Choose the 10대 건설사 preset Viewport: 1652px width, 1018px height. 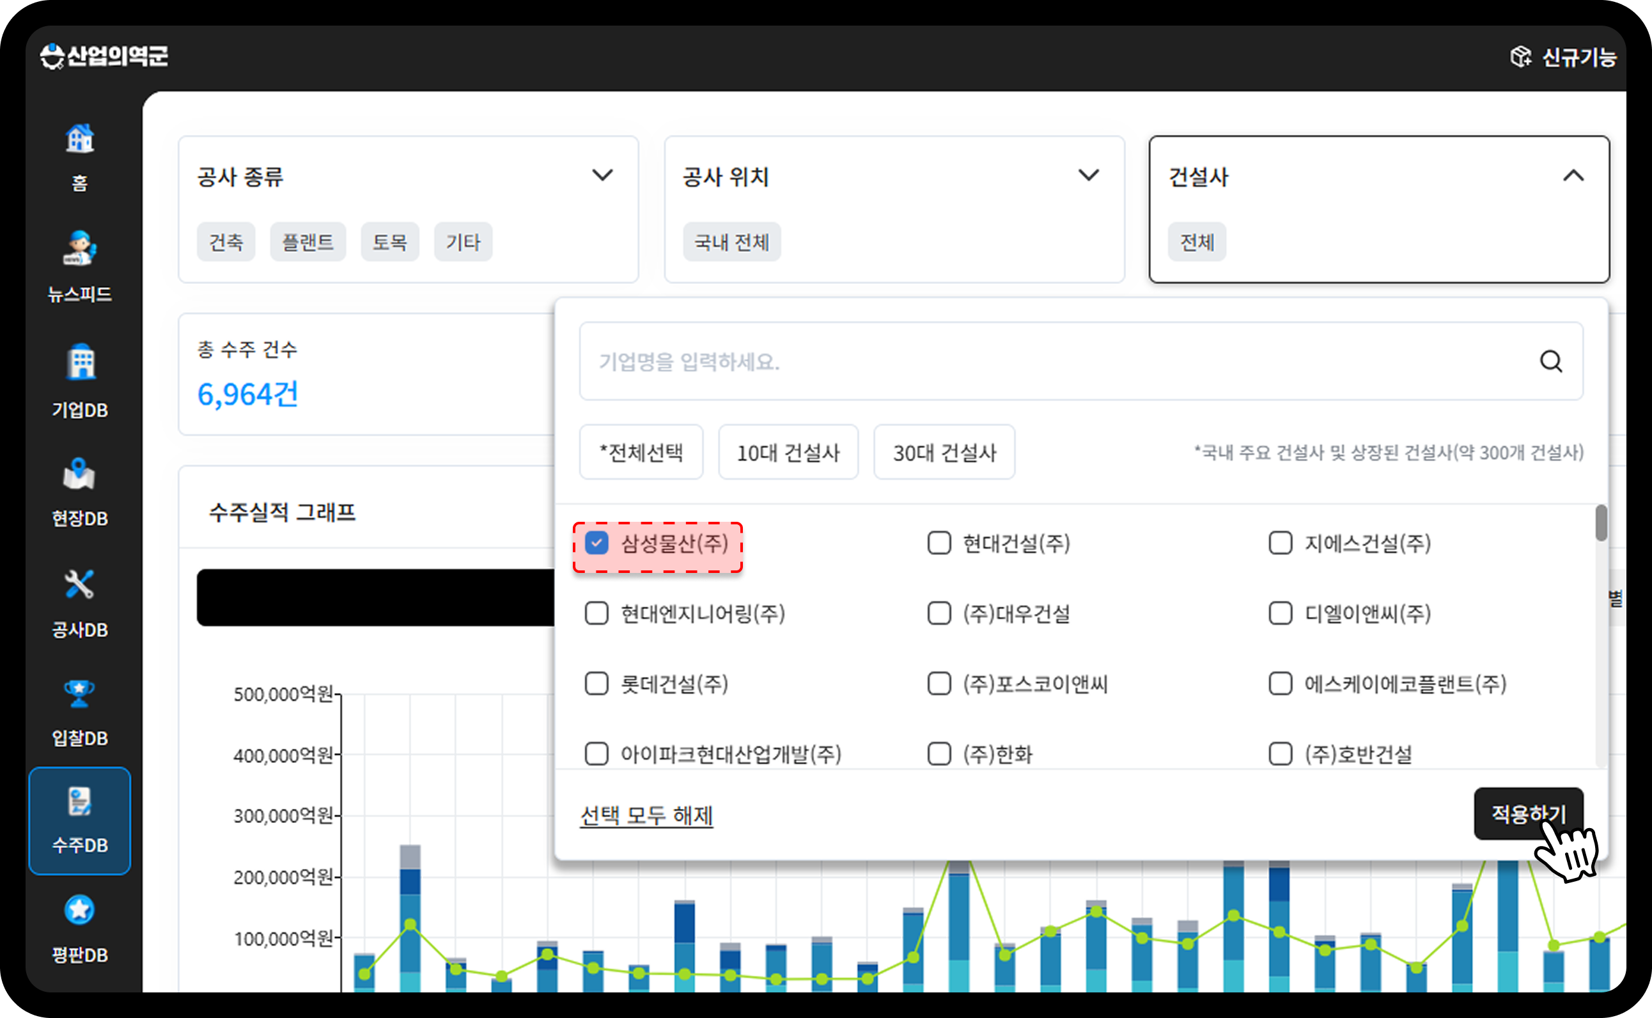tap(788, 452)
